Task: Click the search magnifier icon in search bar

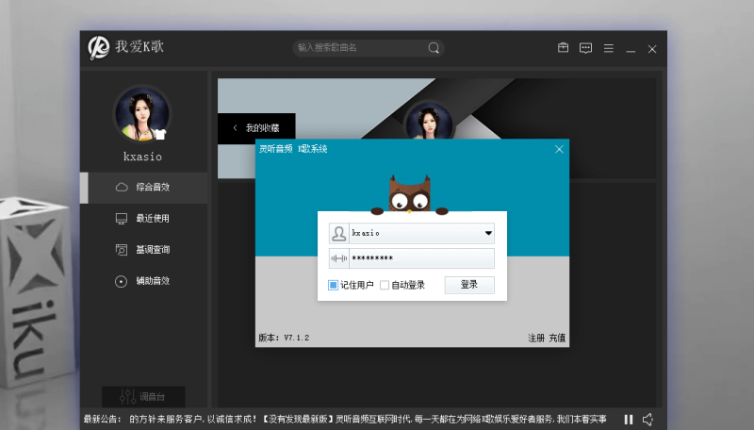Action: tap(434, 47)
